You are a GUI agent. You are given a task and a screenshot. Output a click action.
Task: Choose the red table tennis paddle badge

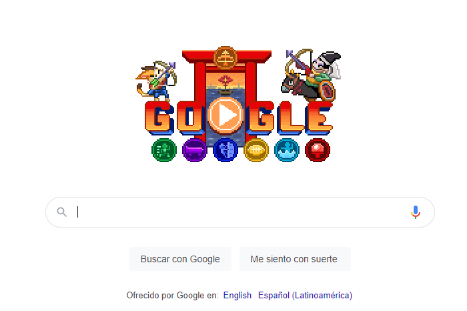[x=318, y=150]
